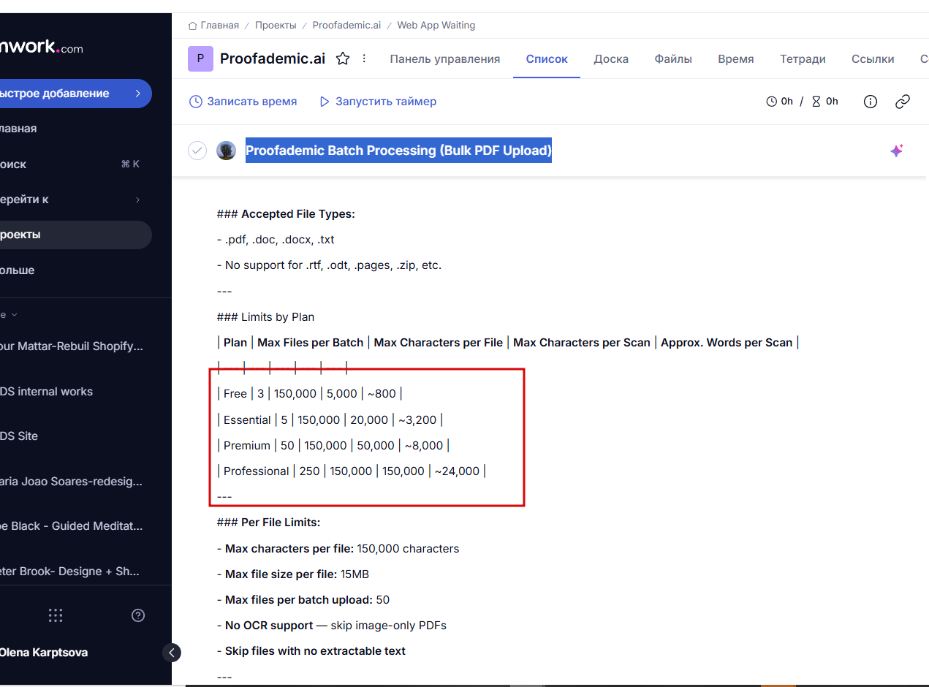Click the Essential plan limits row
The height and width of the screenshot is (687, 929).
[x=330, y=420]
